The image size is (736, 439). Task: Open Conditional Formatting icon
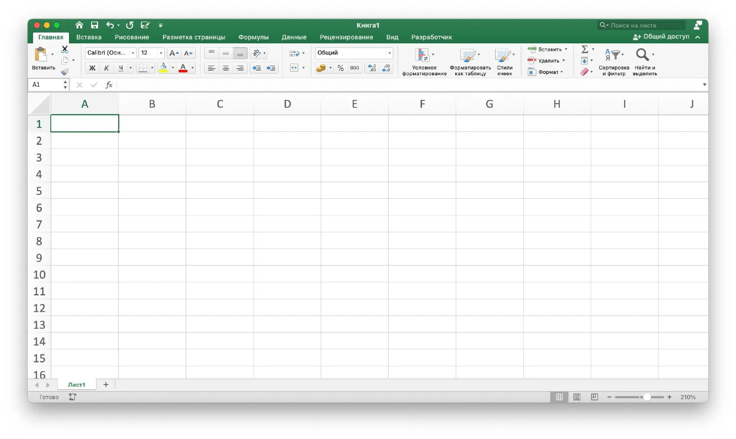422,55
